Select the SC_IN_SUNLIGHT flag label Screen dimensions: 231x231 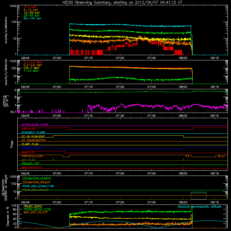point(33,136)
